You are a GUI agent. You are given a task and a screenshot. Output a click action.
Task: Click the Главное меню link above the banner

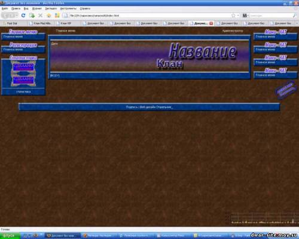(66, 30)
